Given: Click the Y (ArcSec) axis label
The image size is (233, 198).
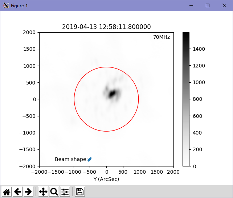Looking at the screenshot, I should (x=106, y=179).
